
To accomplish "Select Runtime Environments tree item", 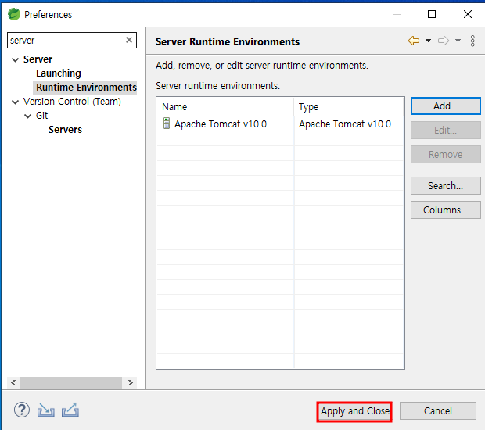I will tap(86, 88).
